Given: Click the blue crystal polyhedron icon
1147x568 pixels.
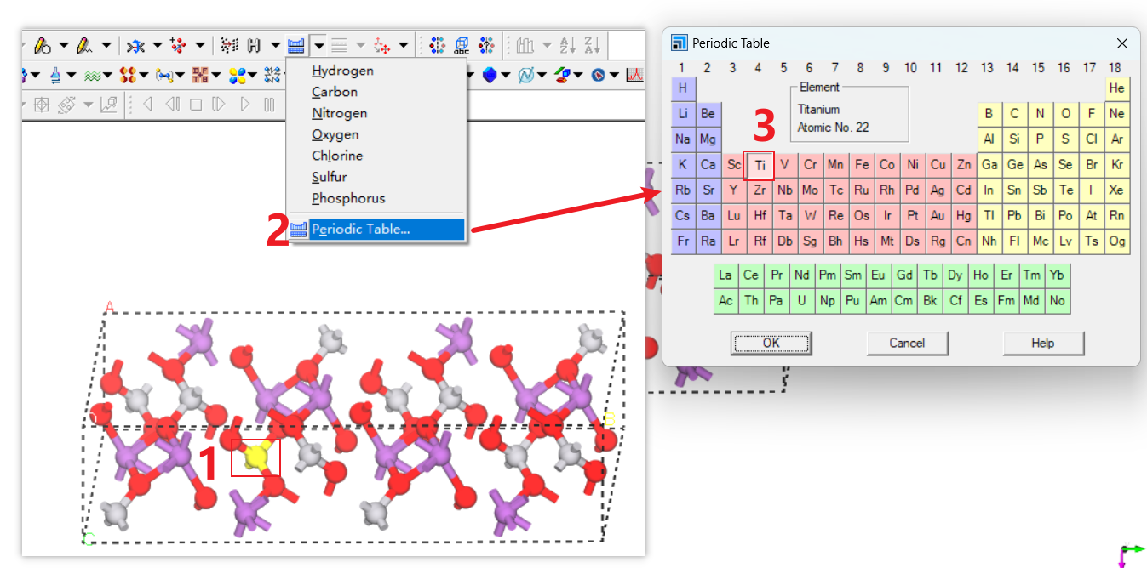Looking at the screenshot, I should click(490, 76).
